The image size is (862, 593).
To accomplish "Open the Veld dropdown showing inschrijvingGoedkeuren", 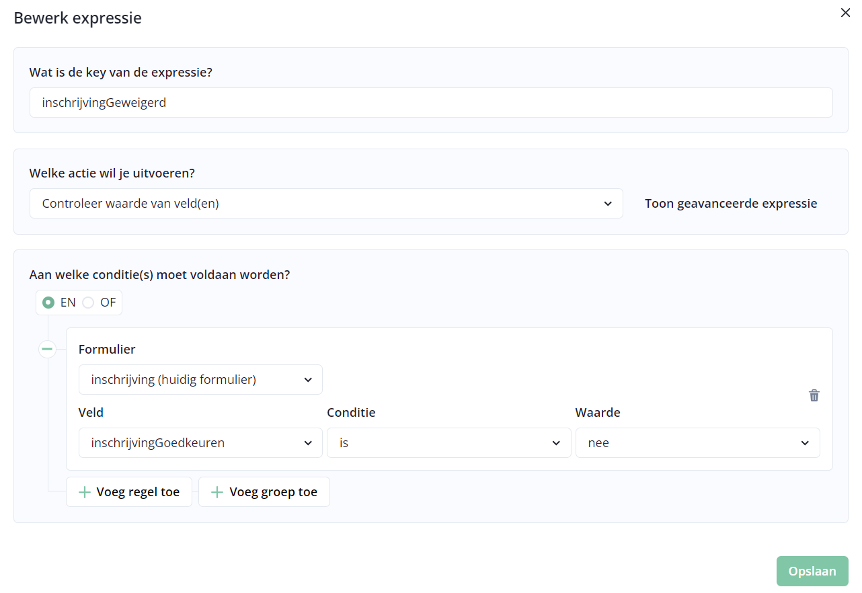I will [200, 443].
